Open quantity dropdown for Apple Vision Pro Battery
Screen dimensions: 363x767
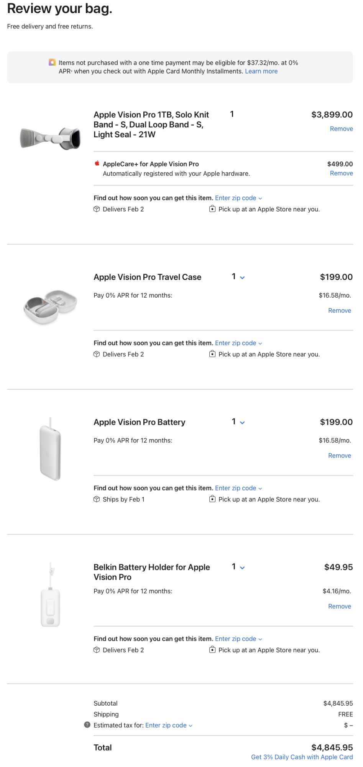click(x=238, y=422)
